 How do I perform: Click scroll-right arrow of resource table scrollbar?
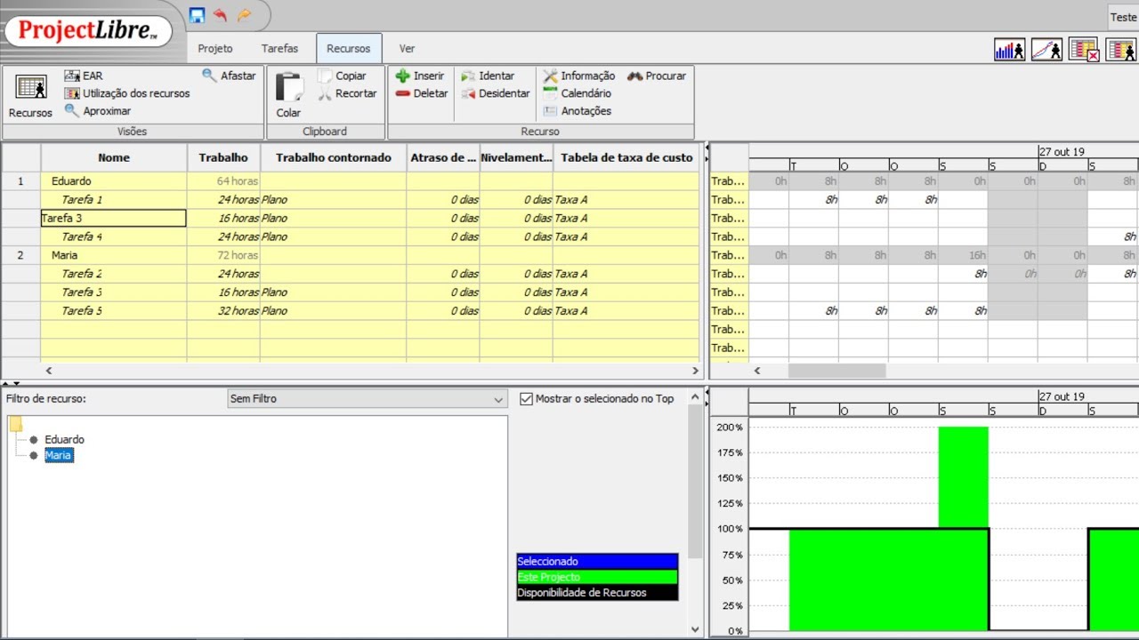(696, 371)
